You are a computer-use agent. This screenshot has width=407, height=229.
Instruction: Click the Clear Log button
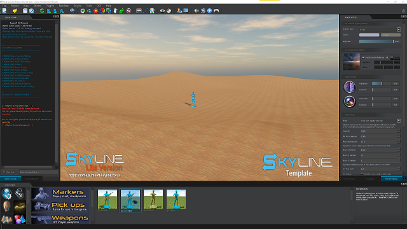[x=10, y=172]
